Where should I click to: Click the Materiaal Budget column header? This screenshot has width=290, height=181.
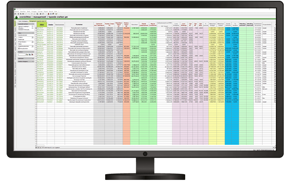212,25
